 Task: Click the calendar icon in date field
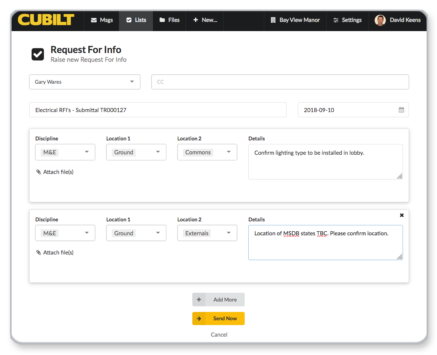pyautogui.click(x=401, y=110)
